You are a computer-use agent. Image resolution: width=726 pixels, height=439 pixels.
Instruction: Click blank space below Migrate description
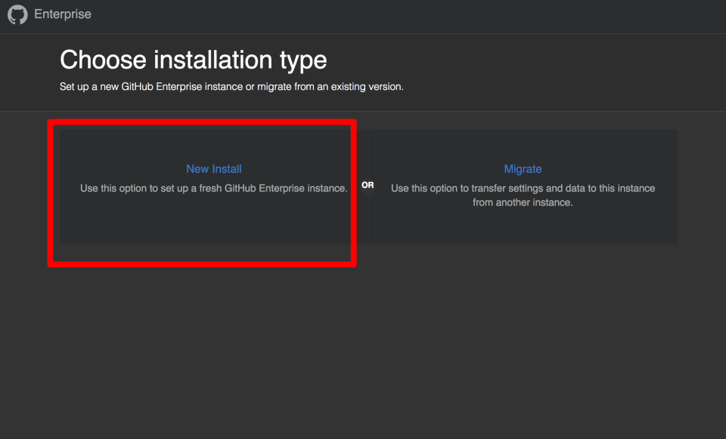(523, 227)
